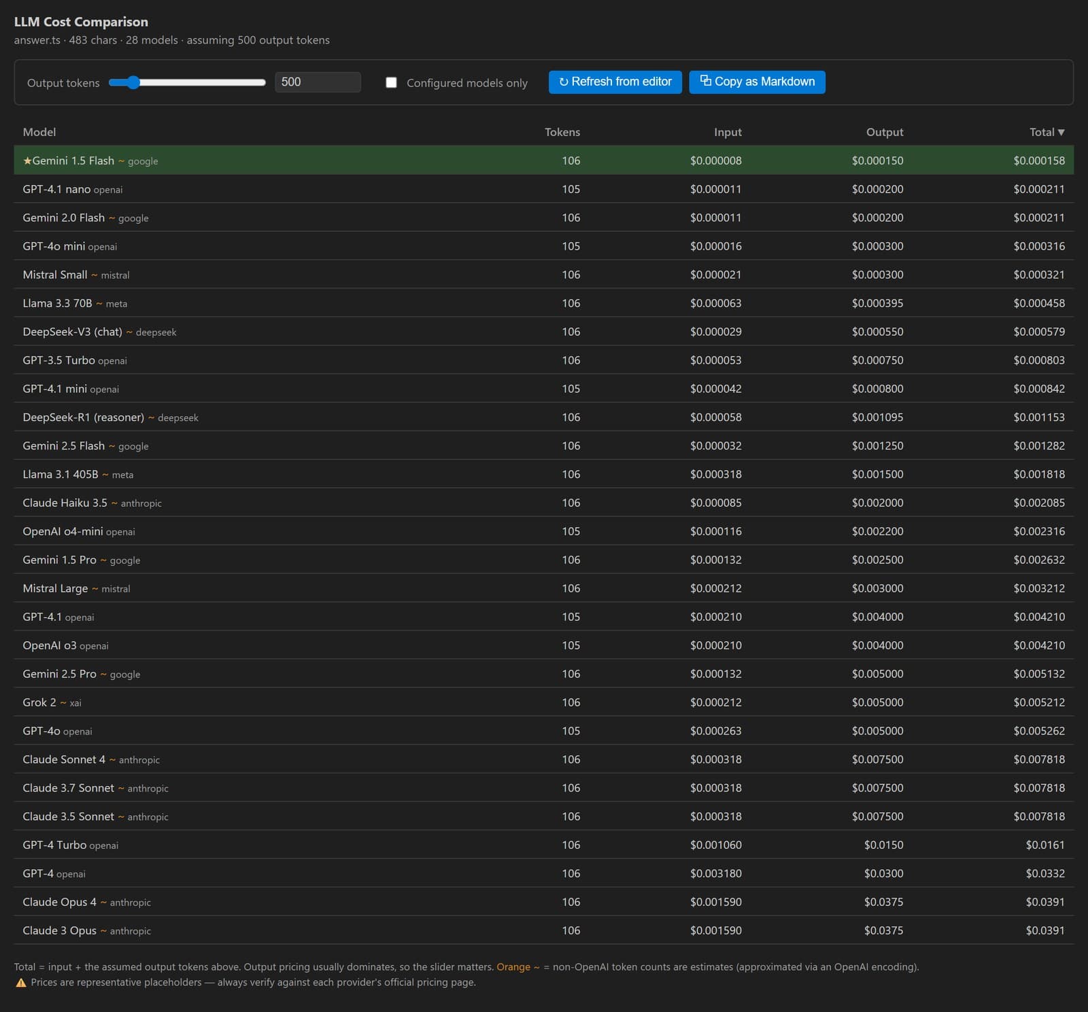Select the Claude 3.5 Sonnet model name
Image resolution: width=1088 pixels, height=1012 pixels.
[69, 817]
